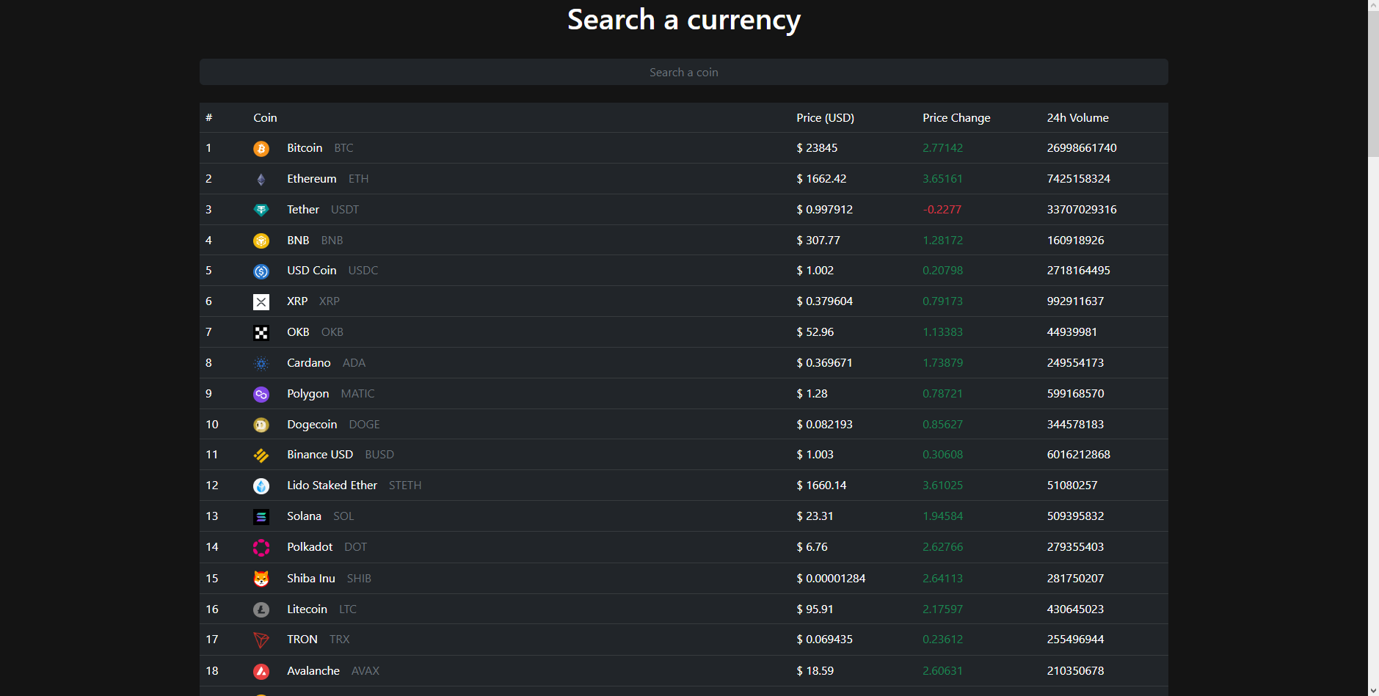Click the Binance USD name text

pos(320,455)
